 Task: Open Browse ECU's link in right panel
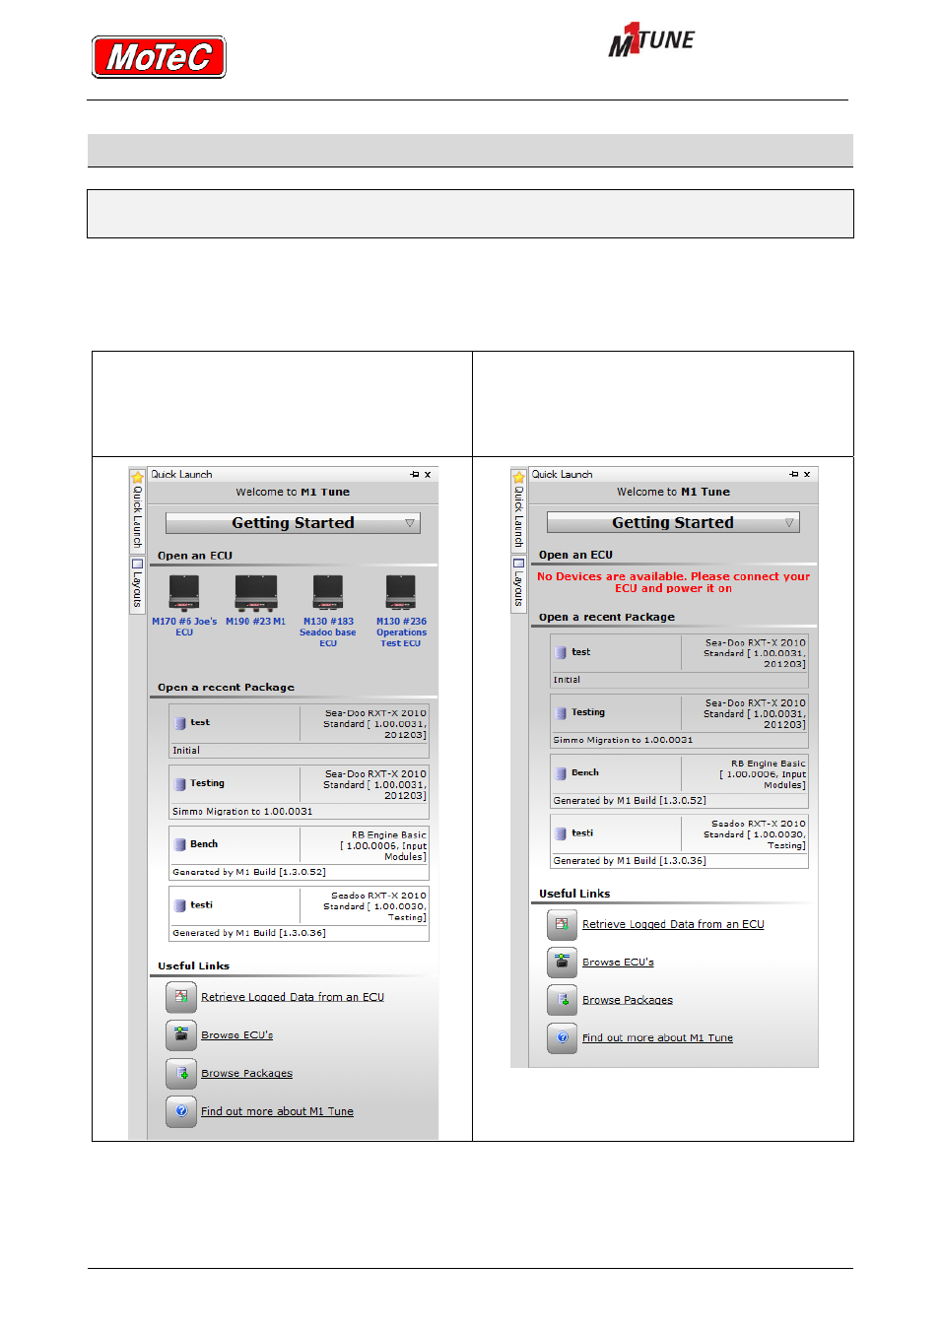618,963
